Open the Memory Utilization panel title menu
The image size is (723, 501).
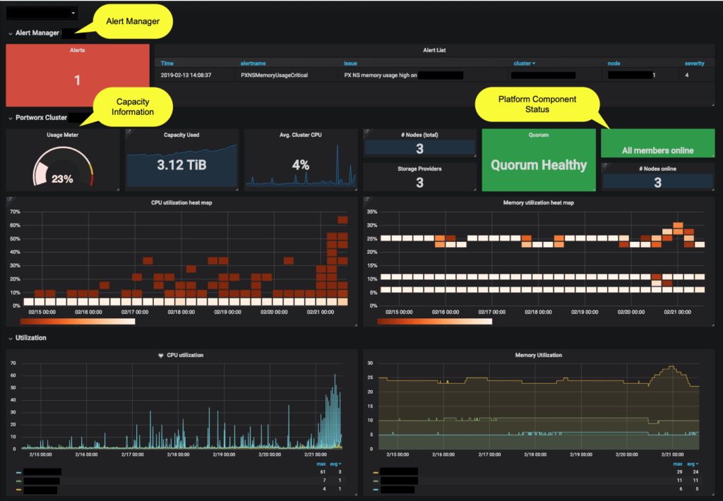pyautogui.click(x=539, y=355)
